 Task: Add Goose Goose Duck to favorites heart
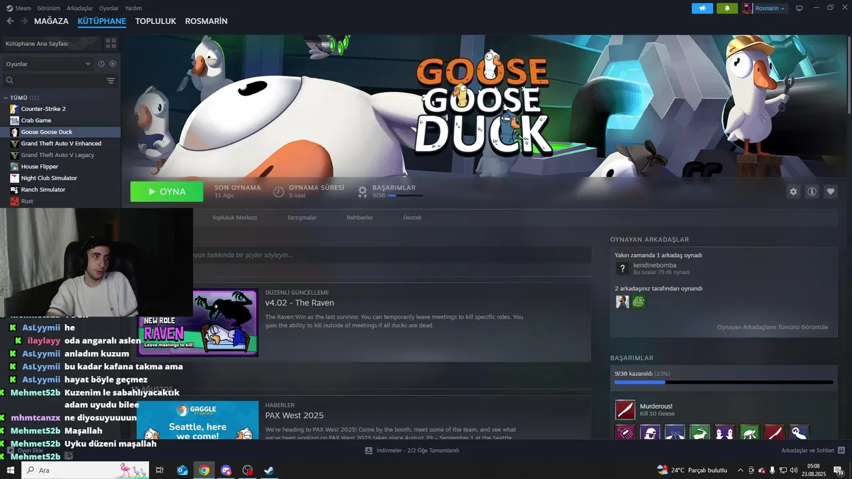tap(830, 192)
